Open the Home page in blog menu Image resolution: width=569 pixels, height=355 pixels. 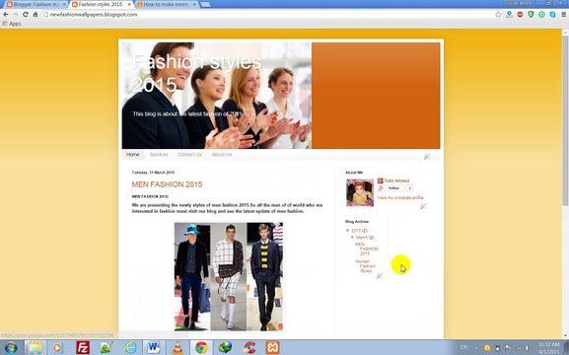tap(133, 155)
